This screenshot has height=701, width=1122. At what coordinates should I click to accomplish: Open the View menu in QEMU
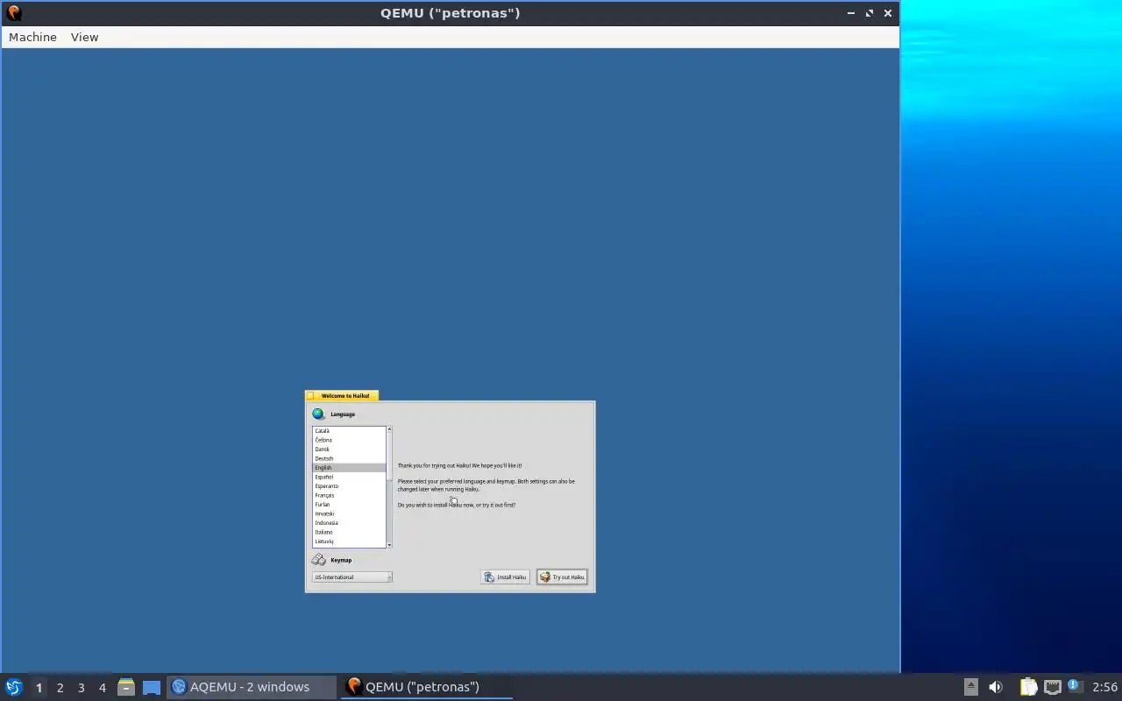pos(84,37)
